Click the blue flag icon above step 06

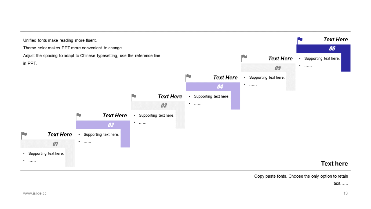pos(300,41)
